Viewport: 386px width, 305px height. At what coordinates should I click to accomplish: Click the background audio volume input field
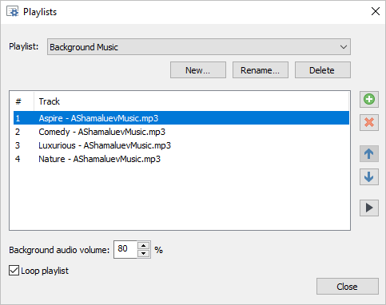[125, 249]
